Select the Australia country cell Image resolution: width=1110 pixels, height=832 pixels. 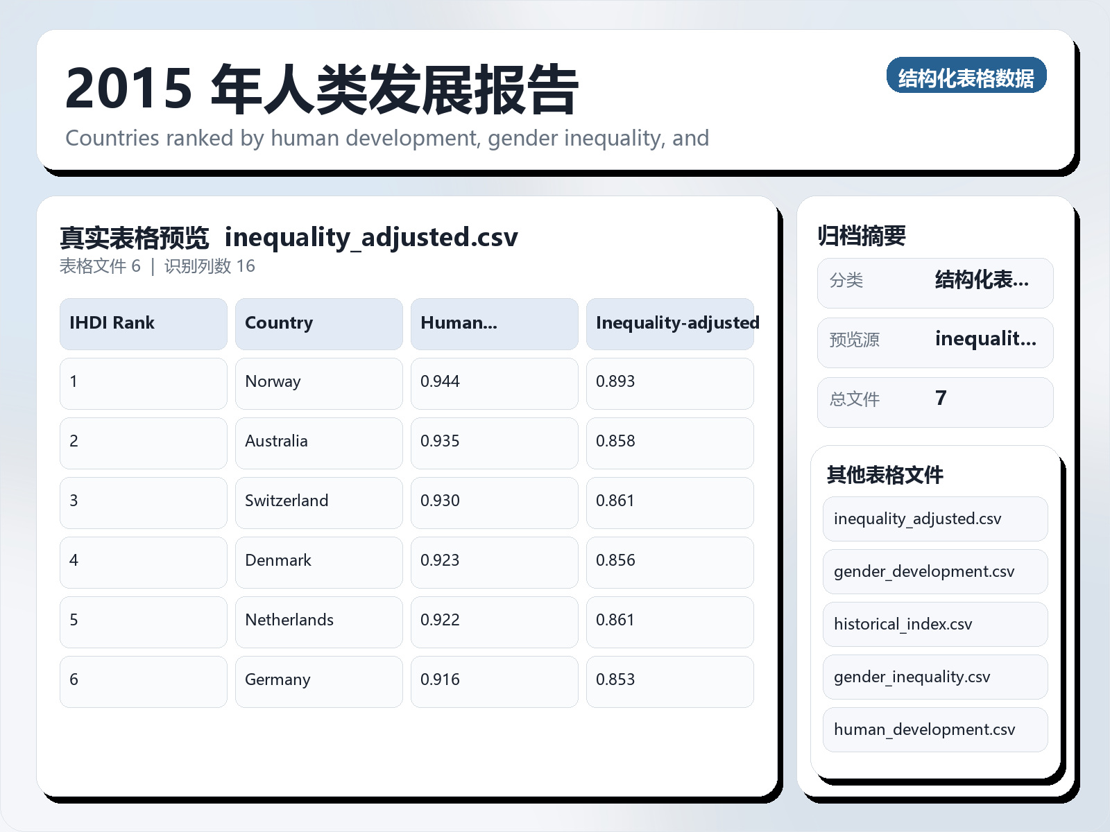318,442
